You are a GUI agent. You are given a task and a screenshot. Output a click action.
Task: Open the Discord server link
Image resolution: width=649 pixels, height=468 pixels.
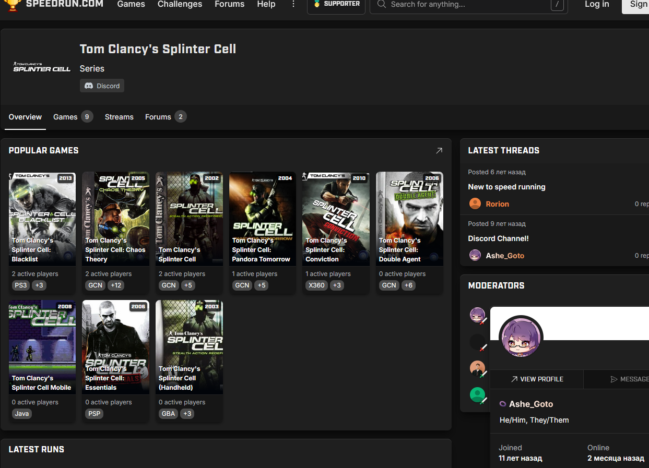tap(102, 86)
